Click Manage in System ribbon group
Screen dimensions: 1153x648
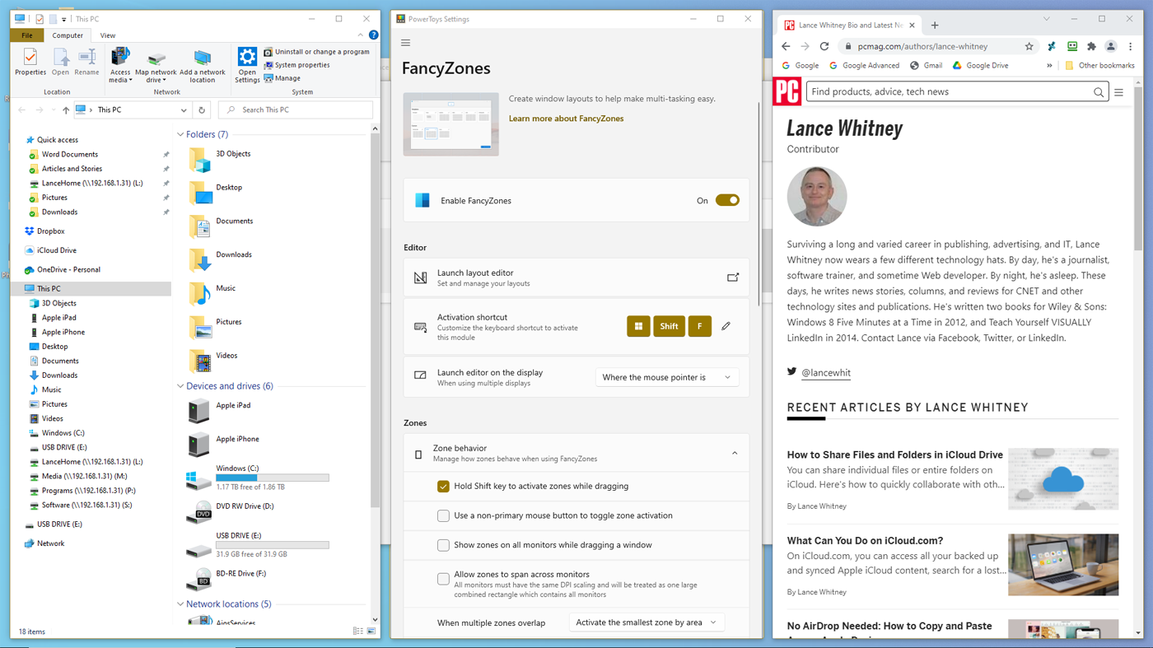coord(282,77)
